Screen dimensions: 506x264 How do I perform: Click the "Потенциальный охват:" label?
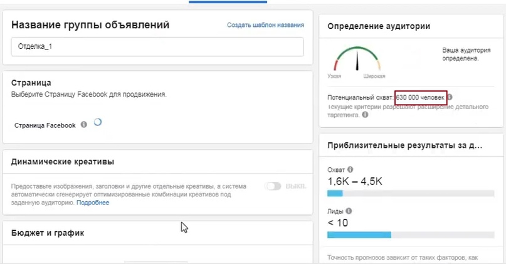click(361, 97)
